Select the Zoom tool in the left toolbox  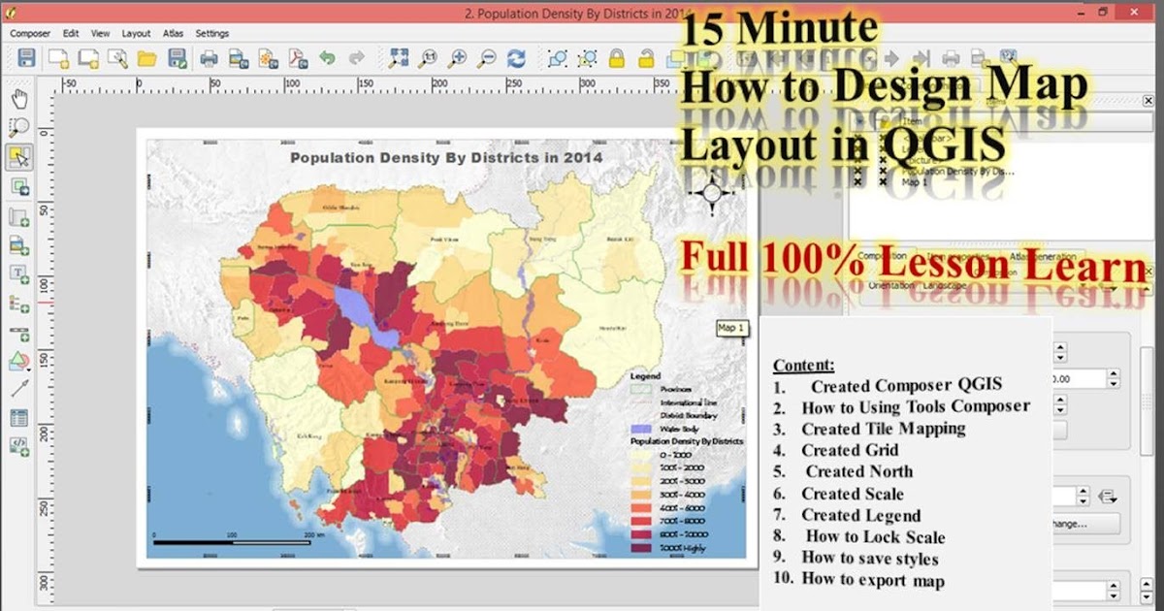(19, 126)
